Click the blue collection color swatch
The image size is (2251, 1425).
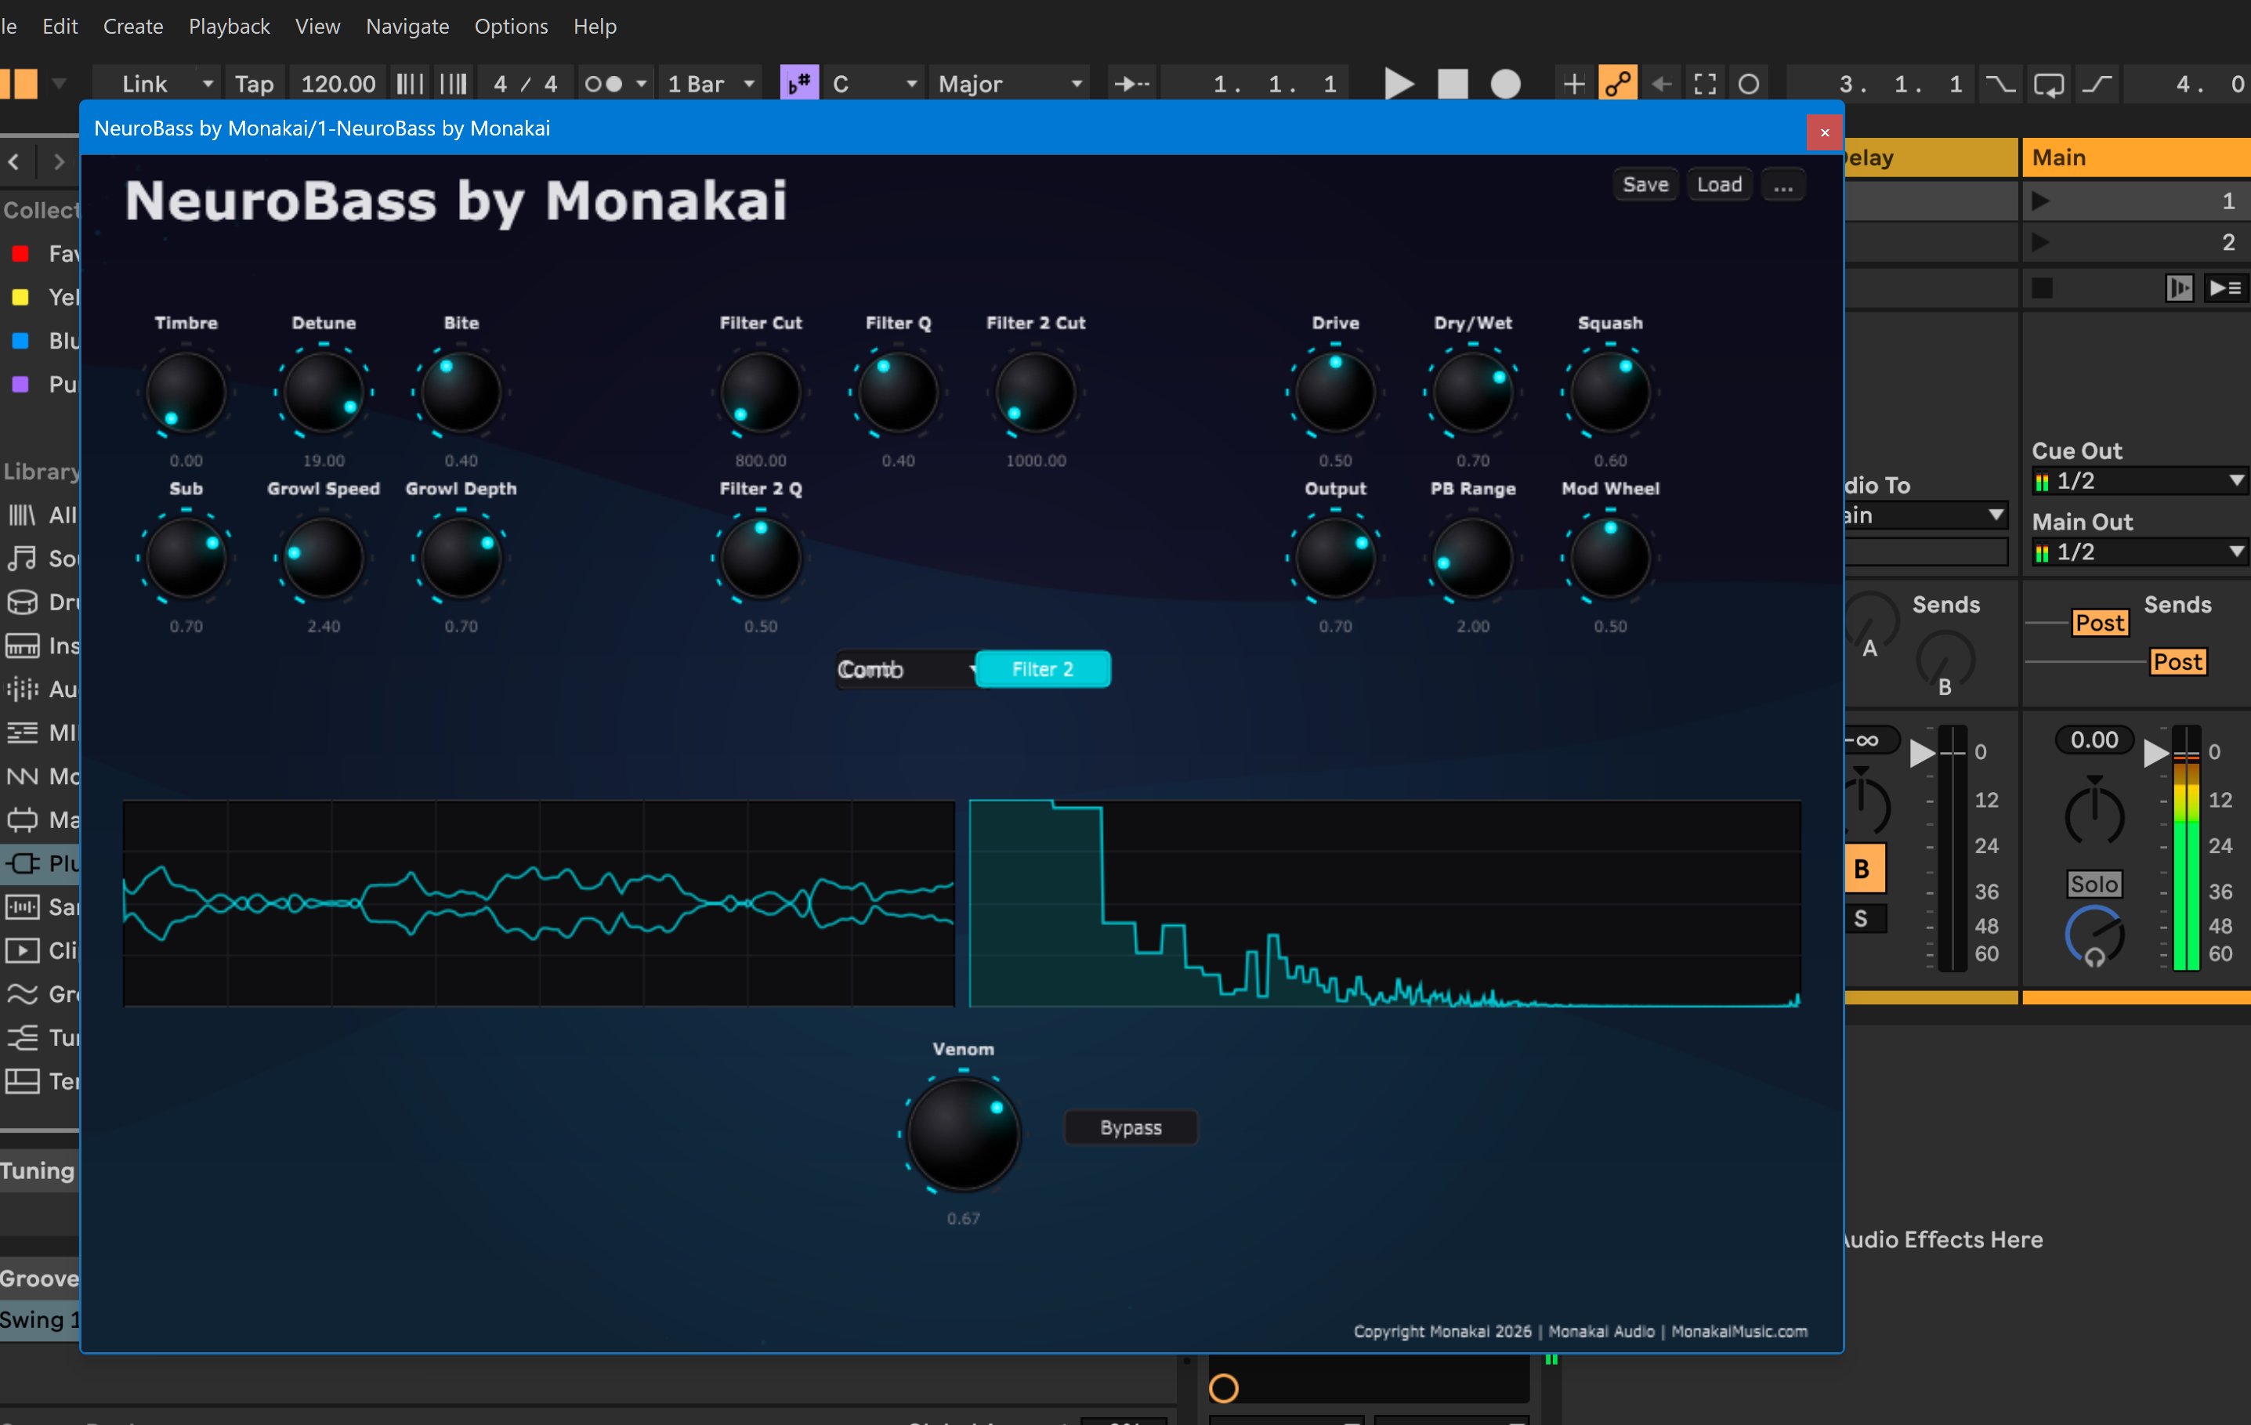click(20, 340)
